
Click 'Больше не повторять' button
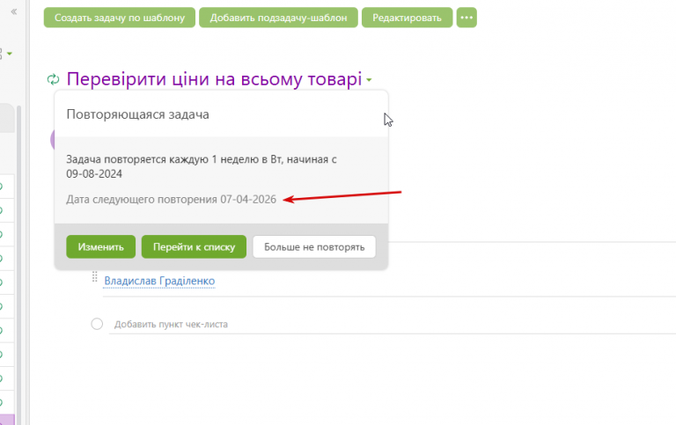[x=314, y=247]
